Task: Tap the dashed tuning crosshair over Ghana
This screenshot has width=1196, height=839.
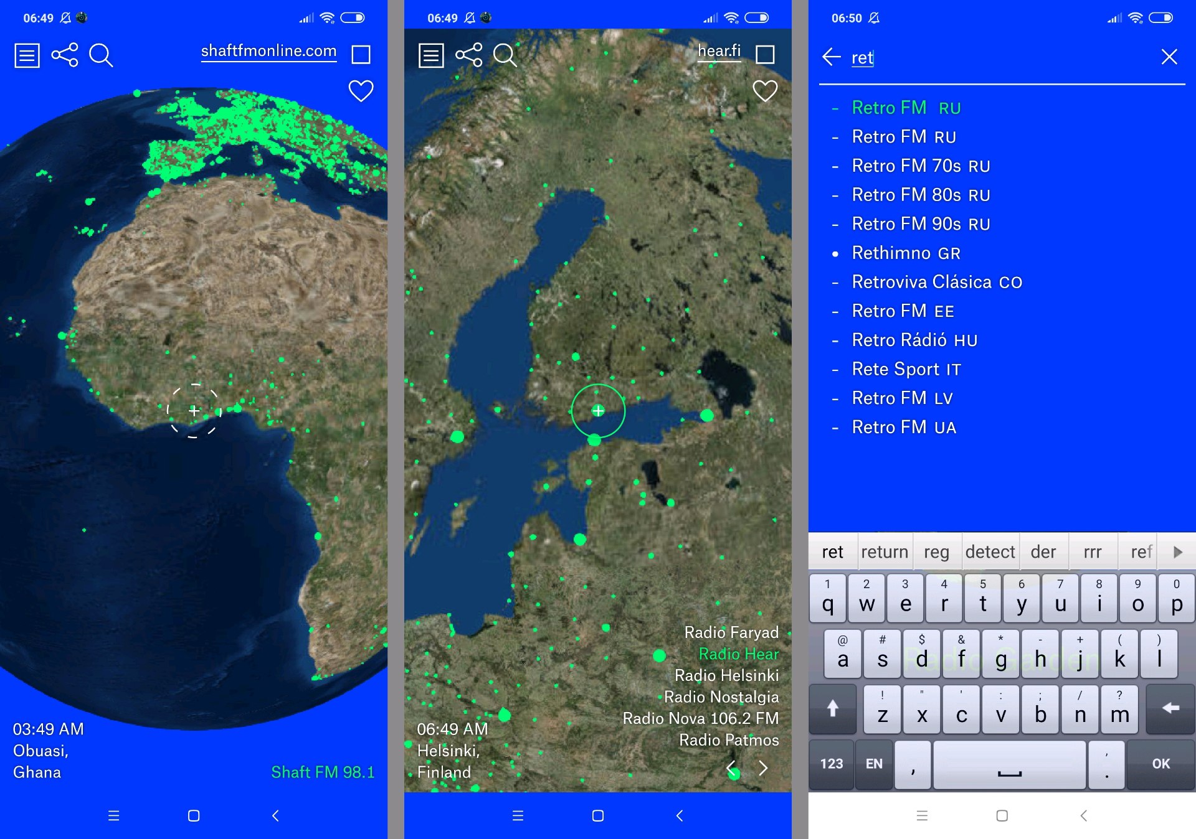Action: [x=194, y=411]
